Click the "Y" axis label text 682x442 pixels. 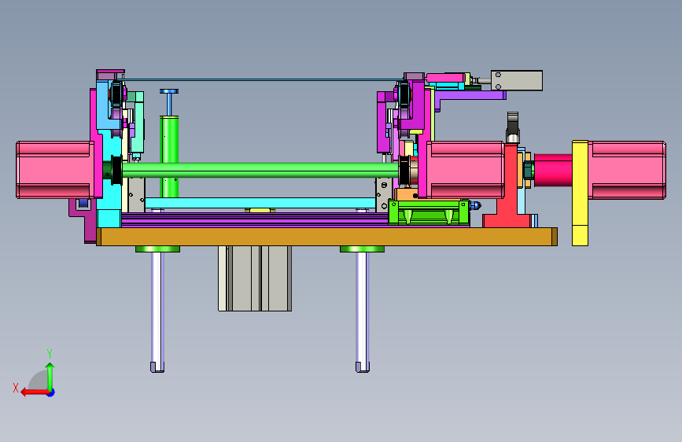click(50, 354)
